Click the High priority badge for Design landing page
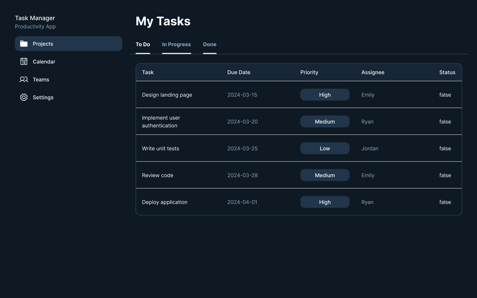The image size is (477, 298). click(325, 95)
